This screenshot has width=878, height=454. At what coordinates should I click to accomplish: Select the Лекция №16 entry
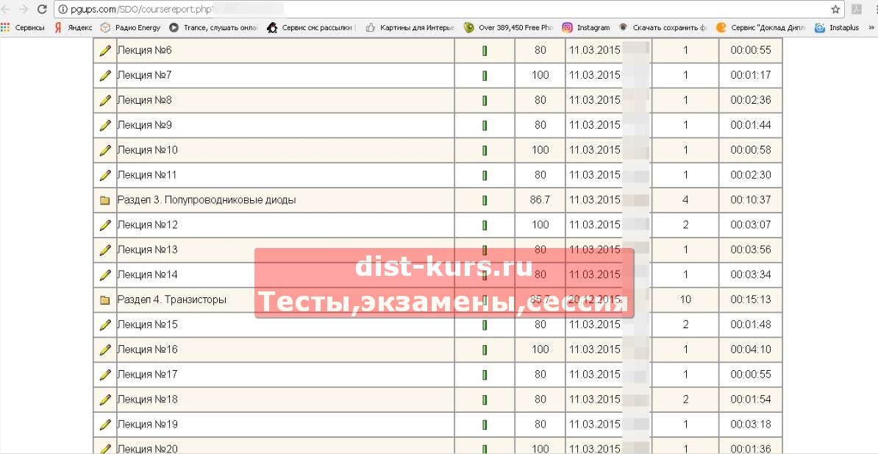coord(148,350)
